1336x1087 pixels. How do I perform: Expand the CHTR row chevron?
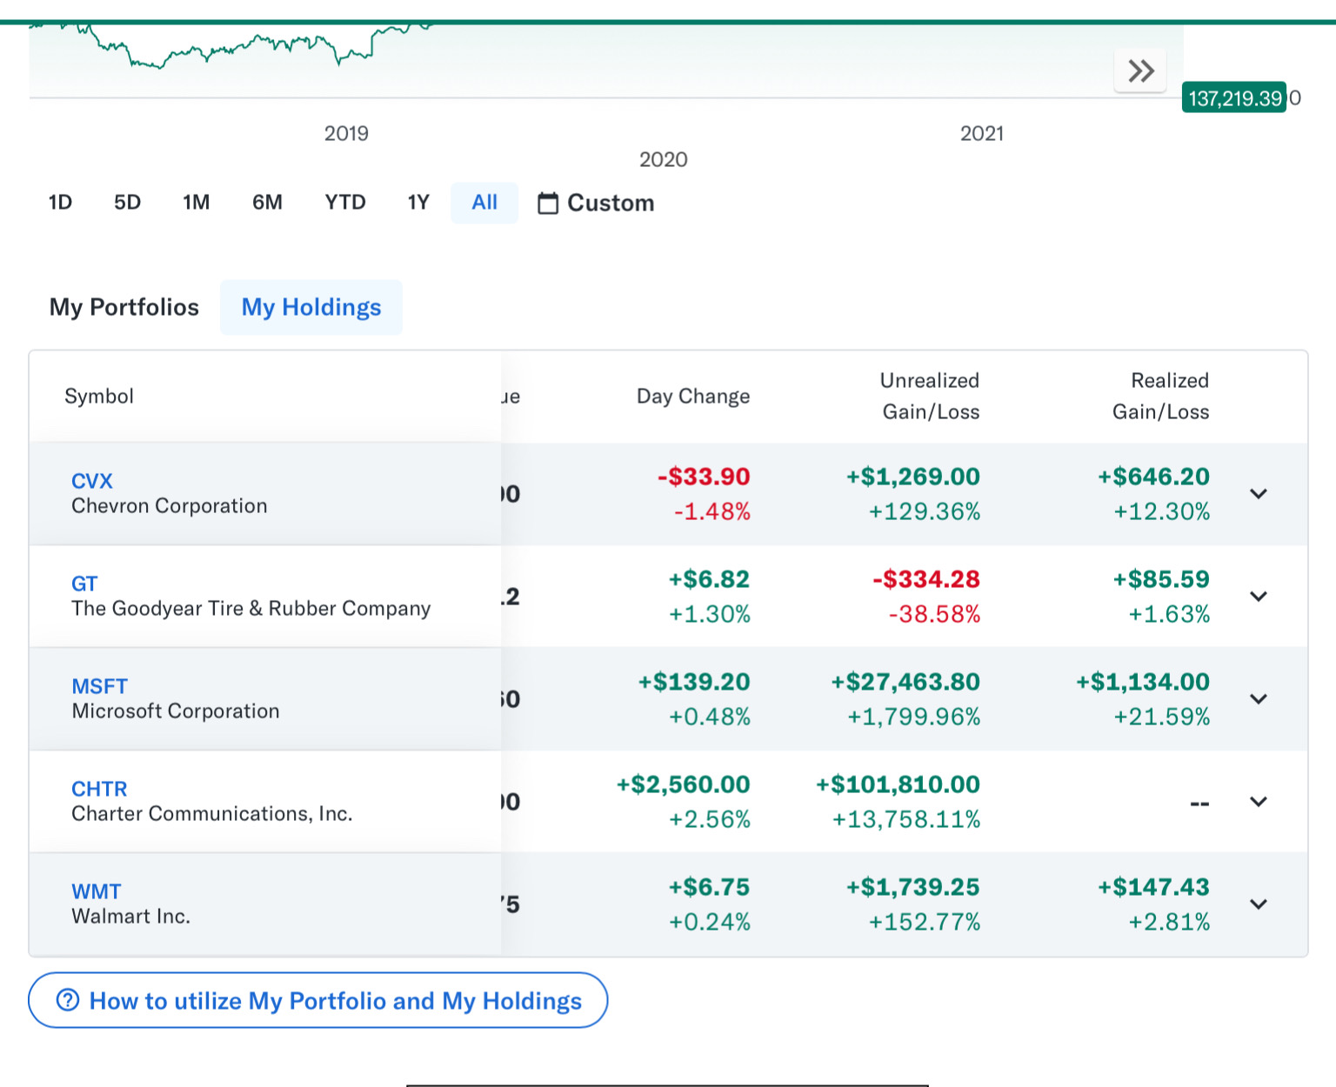point(1258,802)
